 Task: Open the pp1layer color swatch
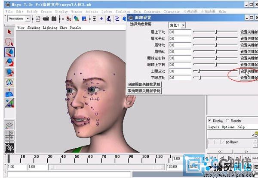pyautogui.click(x=222, y=142)
